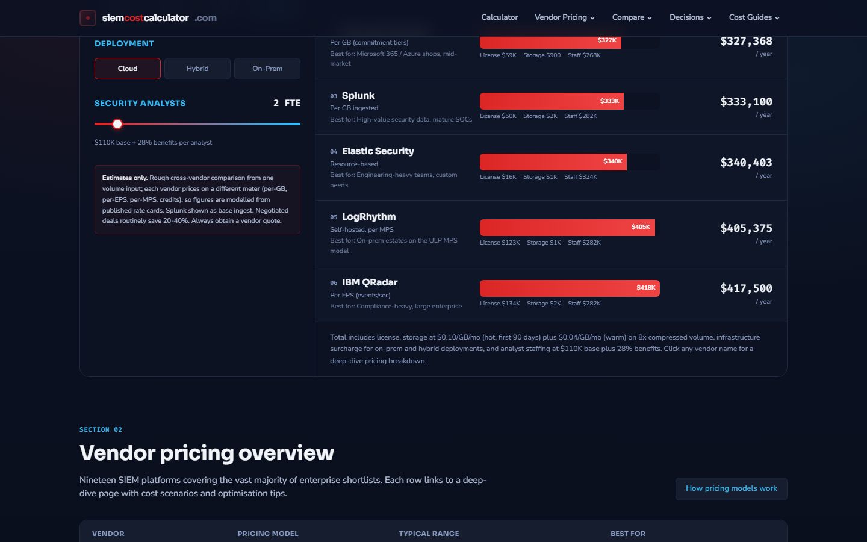Viewport: 867px width, 542px height.
Task: Click 'Resource-based' under Elastic Security
Action: pos(354,164)
